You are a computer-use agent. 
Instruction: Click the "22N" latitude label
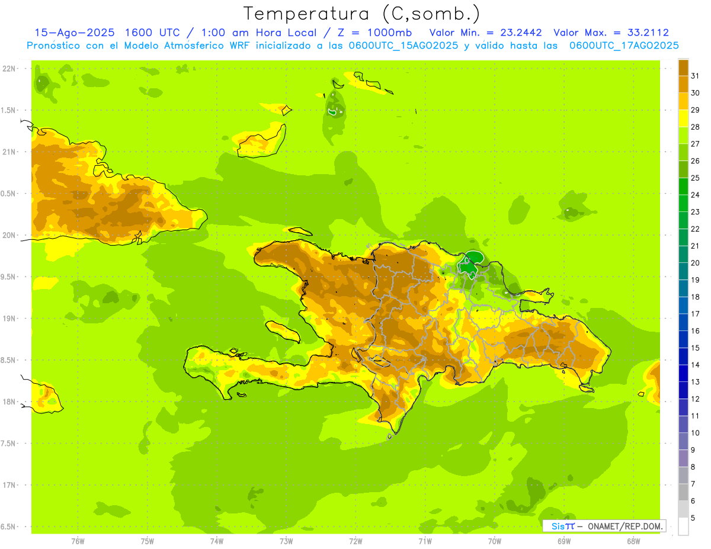tap(9, 69)
